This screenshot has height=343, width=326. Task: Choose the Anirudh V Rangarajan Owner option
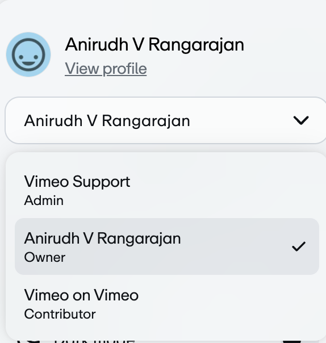coord(167,246)
